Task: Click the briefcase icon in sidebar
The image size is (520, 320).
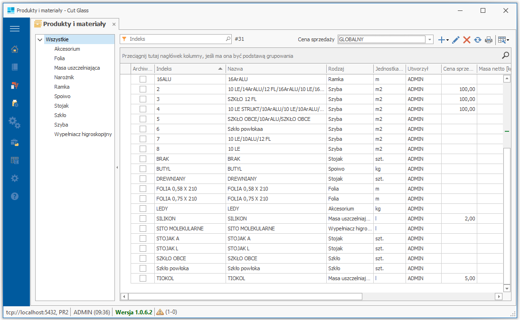Action: tap(15, 143)
